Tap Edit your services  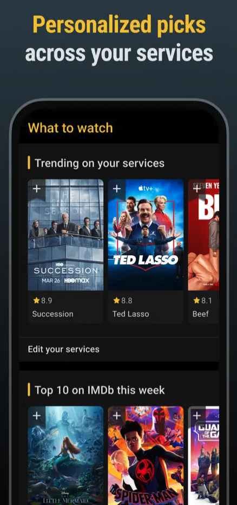119,349
